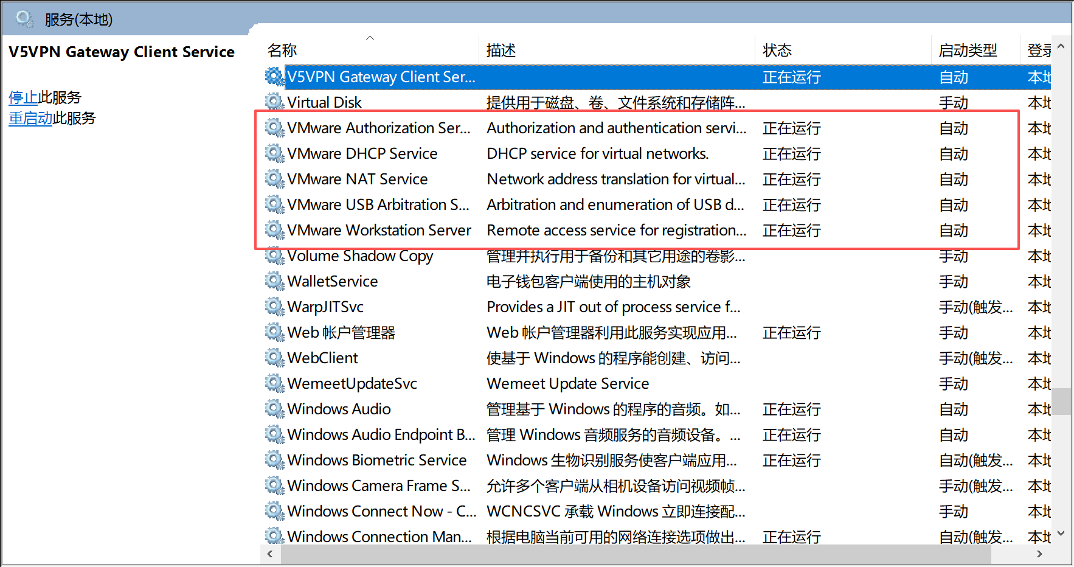1074x567 pixels.
Task: Click the gear icon beside Windows Audio
Action: tap(274, 409)
